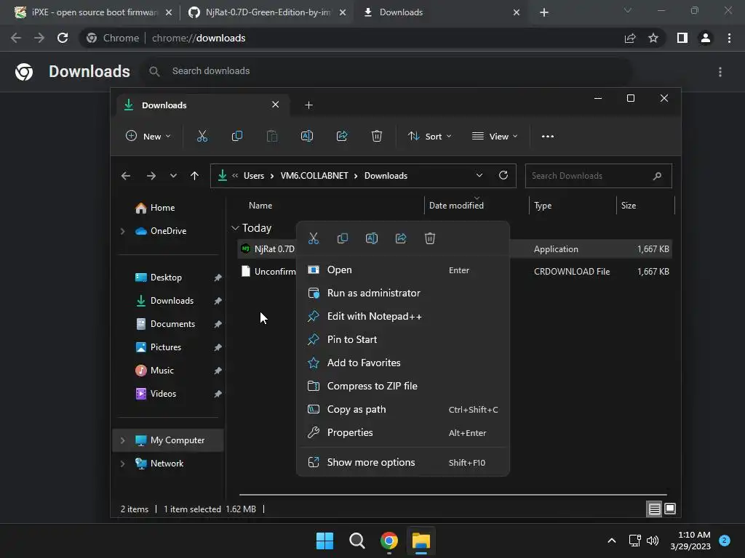Select Pin to Start
745x558 pixels.
tap(403, 340)
